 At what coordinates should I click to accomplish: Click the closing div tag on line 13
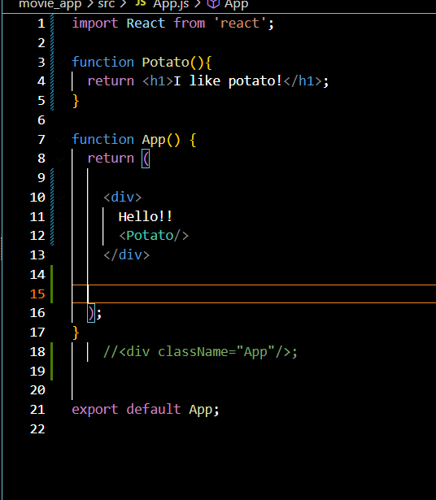126,255
